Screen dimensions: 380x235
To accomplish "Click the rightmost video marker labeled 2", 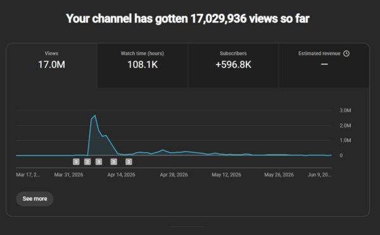I will 129,162.
